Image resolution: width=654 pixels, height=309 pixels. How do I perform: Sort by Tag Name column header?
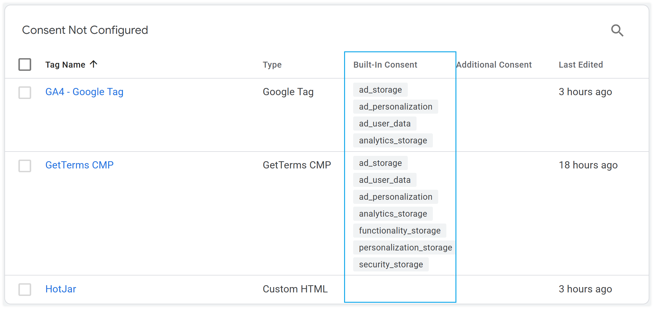click(65, 65)
